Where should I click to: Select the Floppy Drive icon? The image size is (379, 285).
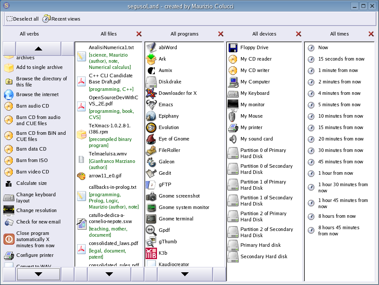click(233, 47)
